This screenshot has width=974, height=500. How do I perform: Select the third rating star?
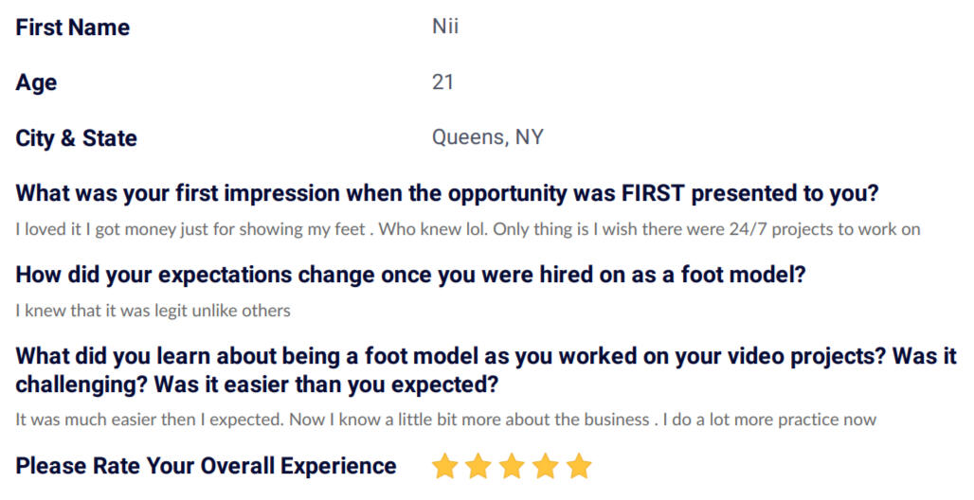tap(512, 466)
